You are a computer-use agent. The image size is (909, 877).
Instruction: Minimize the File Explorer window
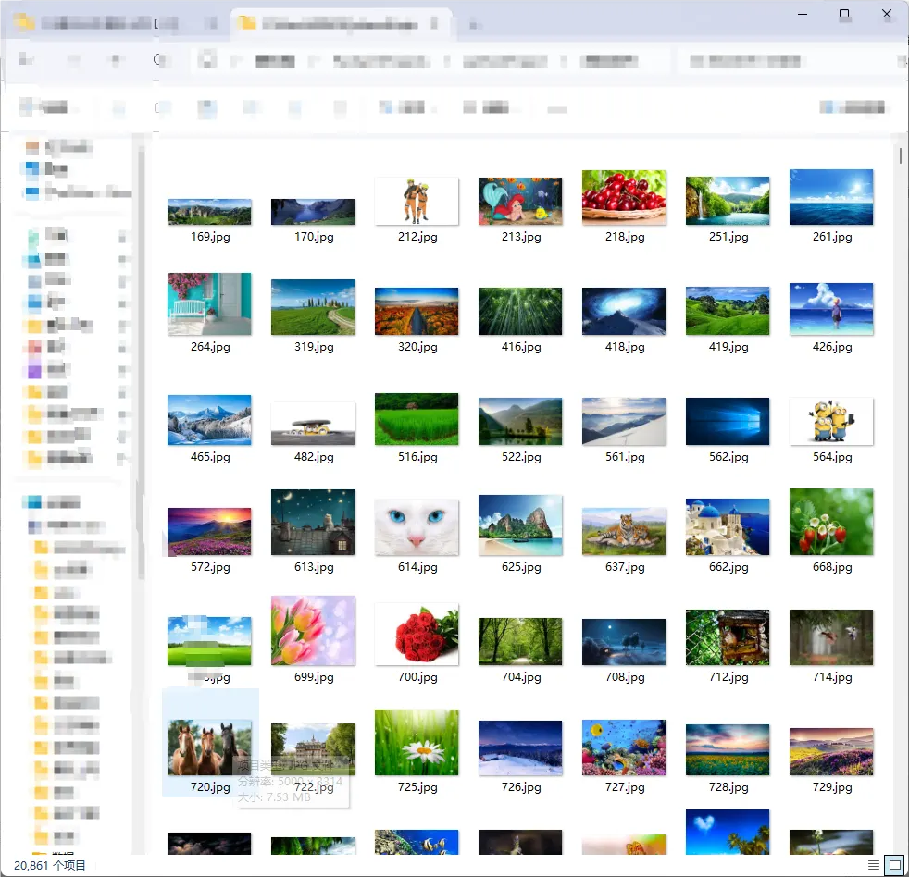[803, 14]
